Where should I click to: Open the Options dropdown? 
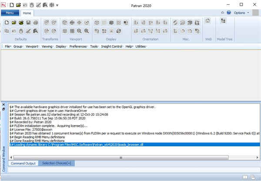(x=241, y=13)
